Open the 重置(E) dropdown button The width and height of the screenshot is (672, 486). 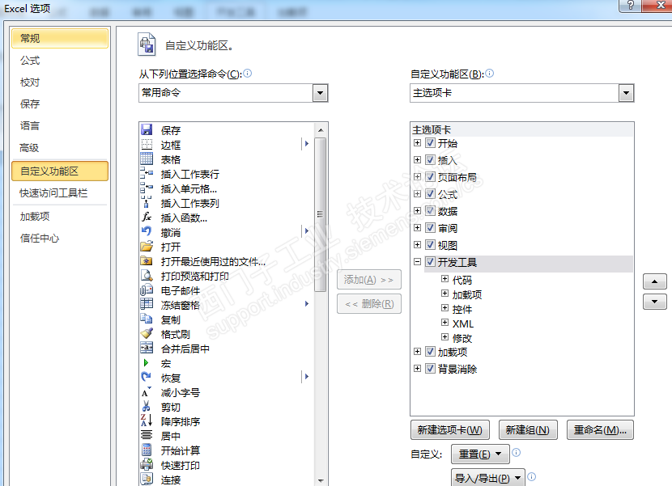[x=480, y=454]
